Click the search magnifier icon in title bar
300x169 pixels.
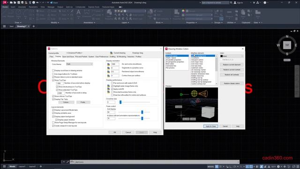231,2
